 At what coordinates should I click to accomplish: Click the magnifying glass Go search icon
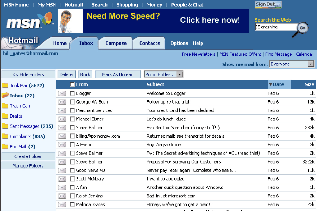coord(302,28)
